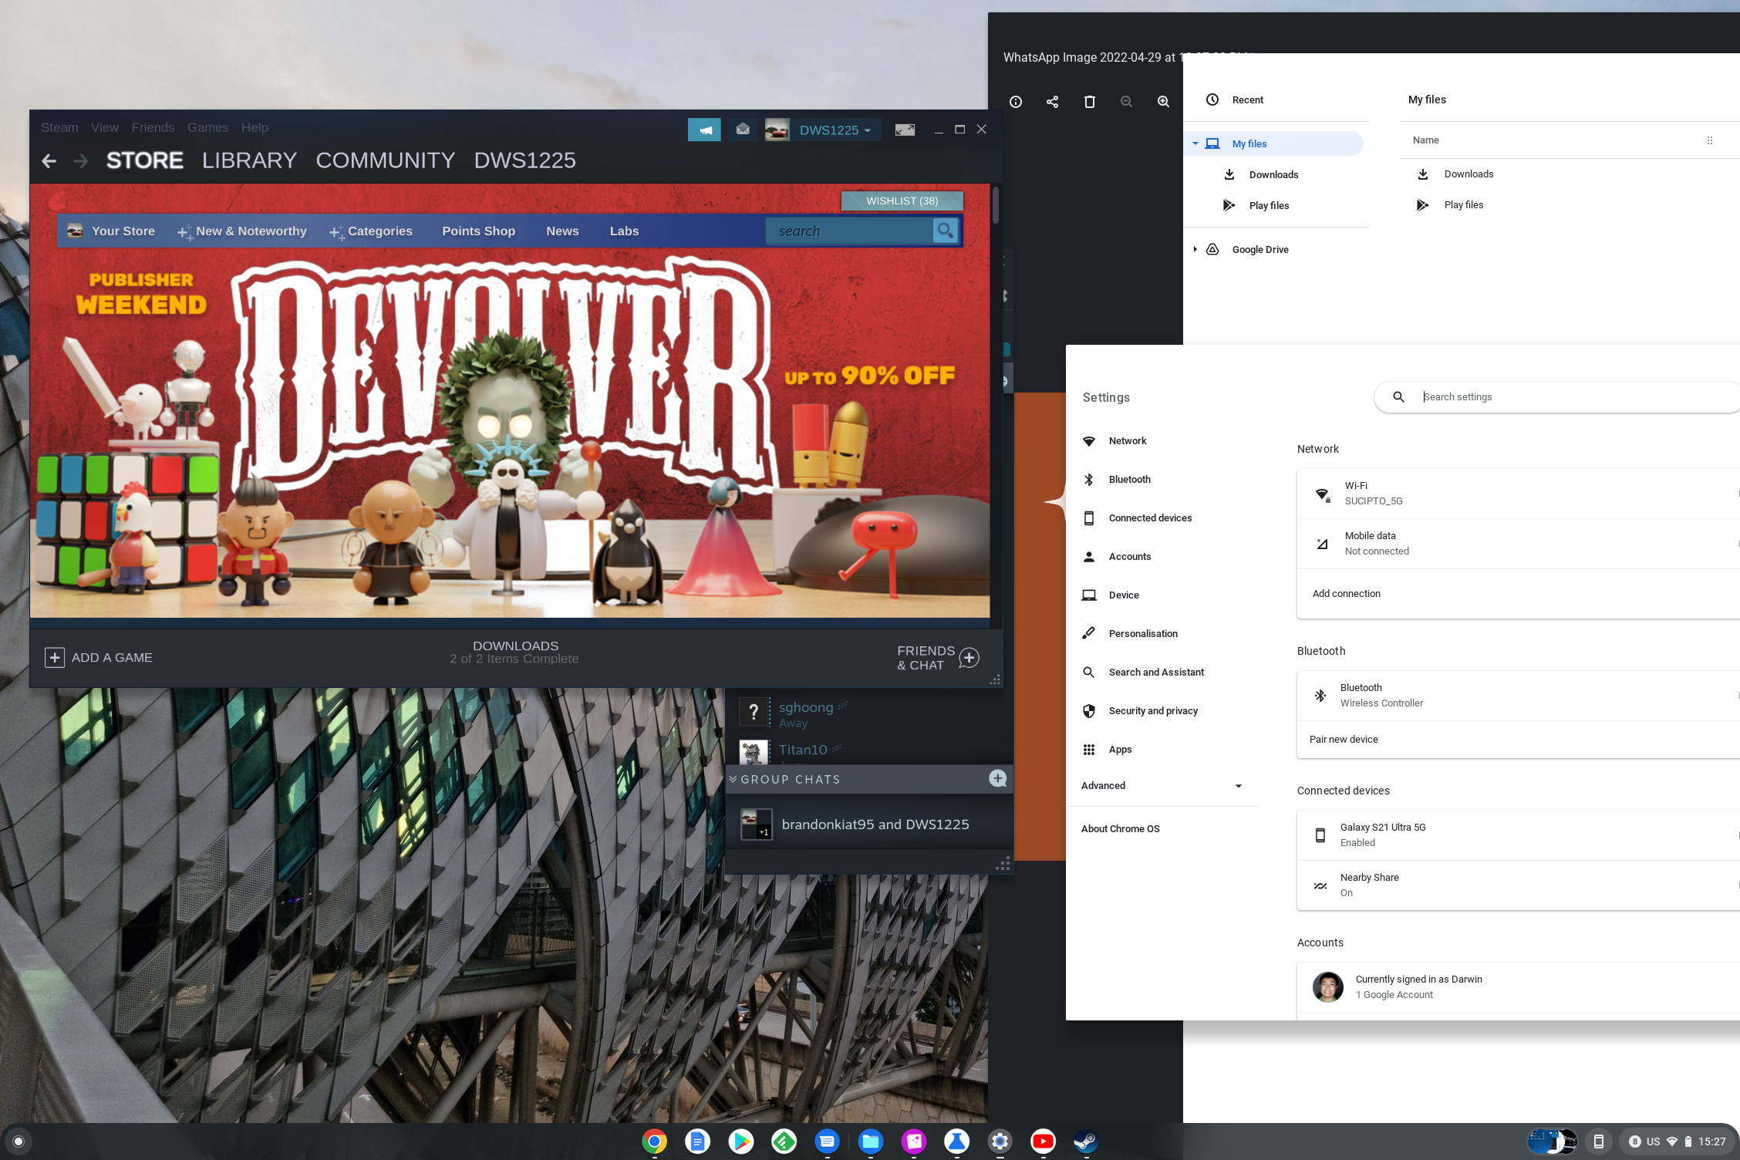Expand Google Drive tree in Files
Image resolution: width=1740 pixels, height=1160 pixels.
pos(1195,249)
